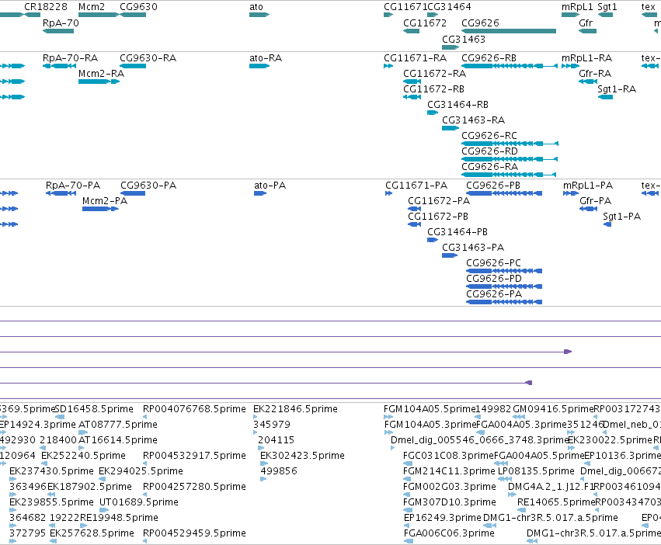
Task: Click the ato gene label in the top track
Action: (x=256, y=7)
